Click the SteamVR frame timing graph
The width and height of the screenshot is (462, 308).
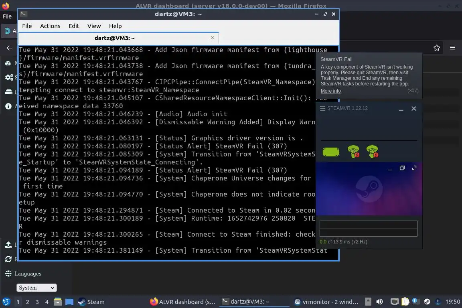click(368, 229)
